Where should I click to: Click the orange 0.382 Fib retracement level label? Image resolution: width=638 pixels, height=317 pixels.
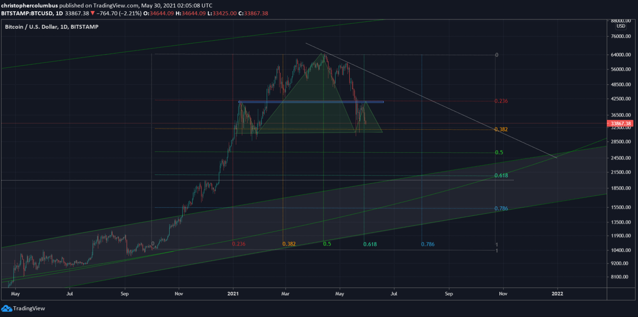(x=501, y=129)
